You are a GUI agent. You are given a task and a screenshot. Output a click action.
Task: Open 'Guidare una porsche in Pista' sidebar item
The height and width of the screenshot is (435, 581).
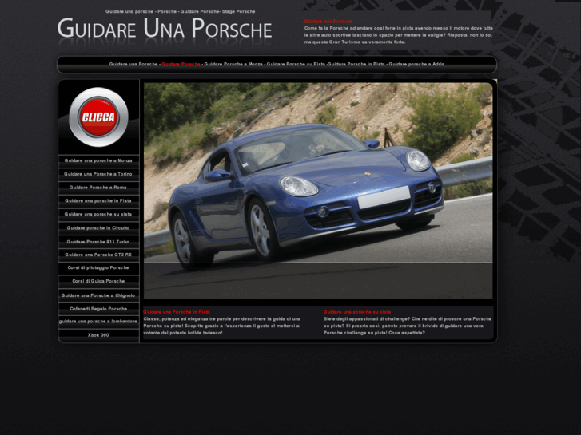point(98,200)
